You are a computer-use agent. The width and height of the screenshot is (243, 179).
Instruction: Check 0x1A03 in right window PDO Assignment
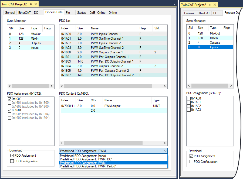[189, 110]
